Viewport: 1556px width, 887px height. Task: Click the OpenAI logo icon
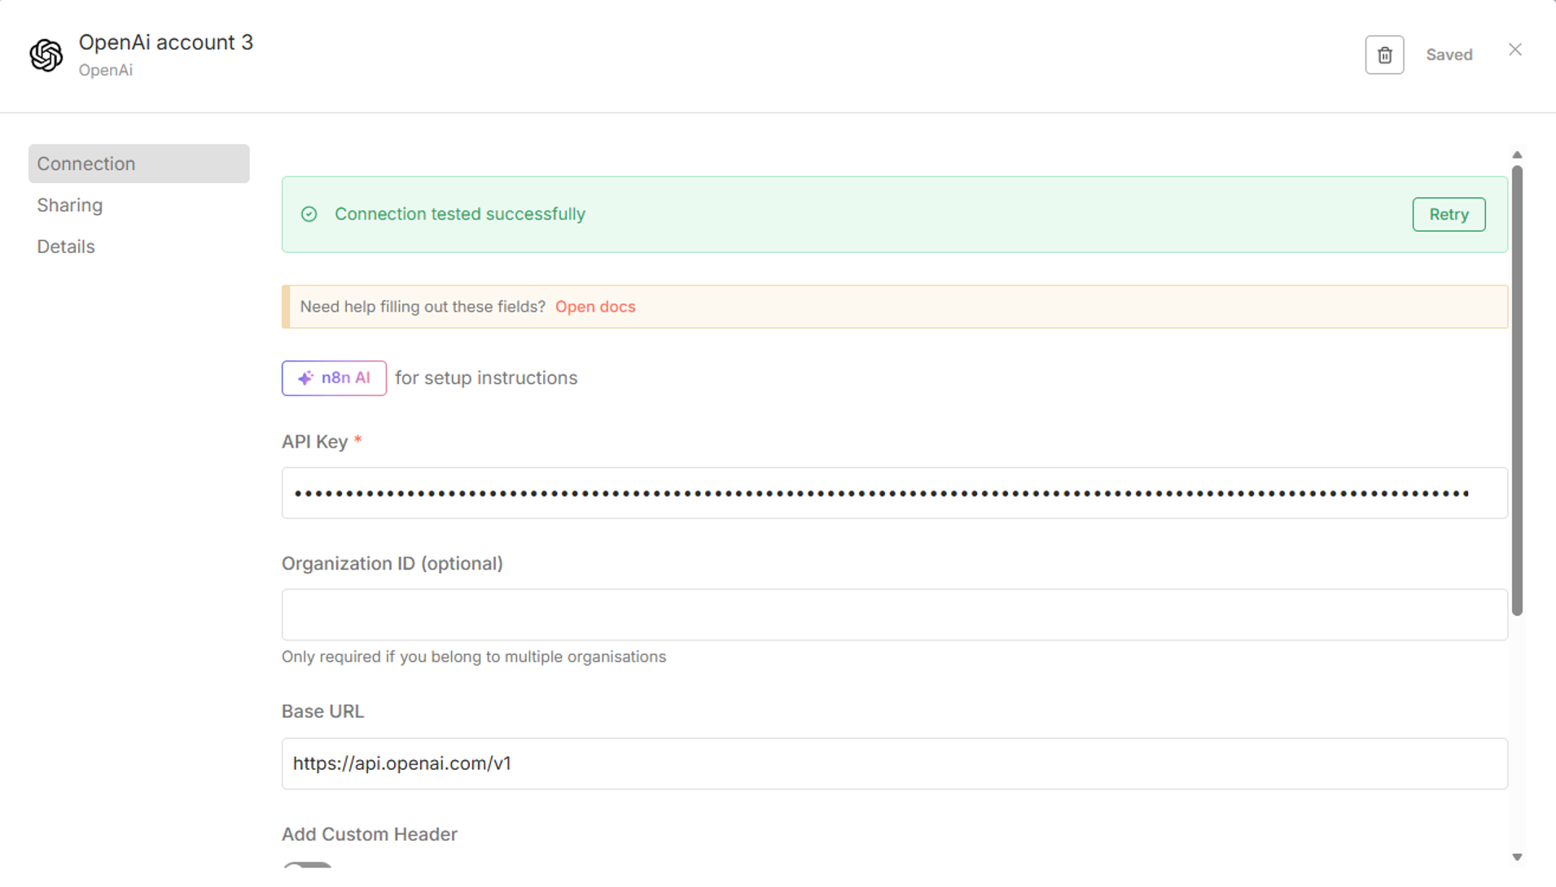[x=46, y=55]
